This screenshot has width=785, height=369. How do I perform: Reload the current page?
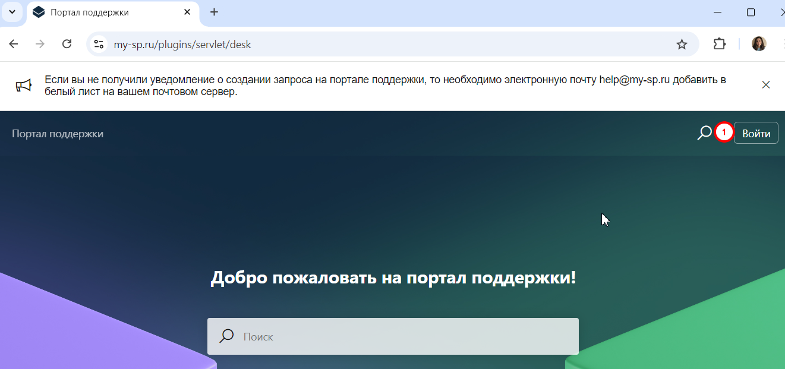pos(67,44)
